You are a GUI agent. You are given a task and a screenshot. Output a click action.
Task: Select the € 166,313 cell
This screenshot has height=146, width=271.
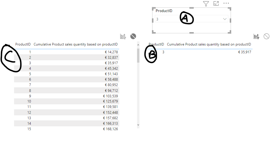pos(110,123)
